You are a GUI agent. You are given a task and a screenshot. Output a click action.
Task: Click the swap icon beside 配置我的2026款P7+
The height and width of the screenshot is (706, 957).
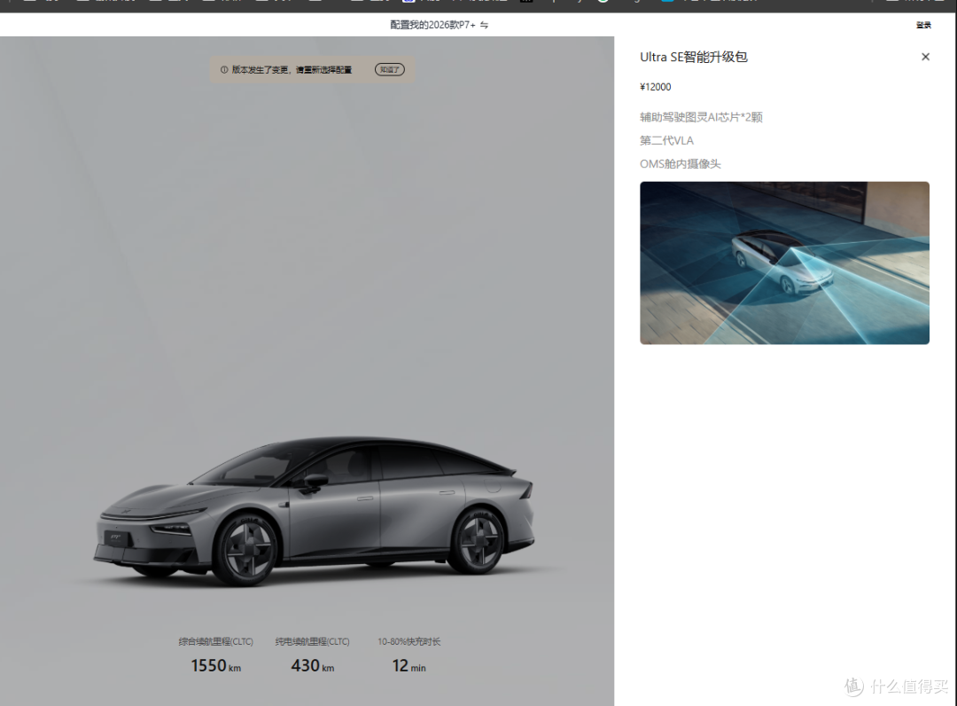point(484,25)
